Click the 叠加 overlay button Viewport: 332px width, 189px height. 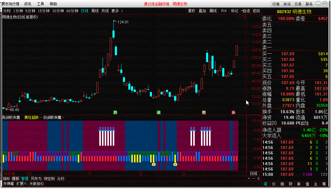[202, 11]
